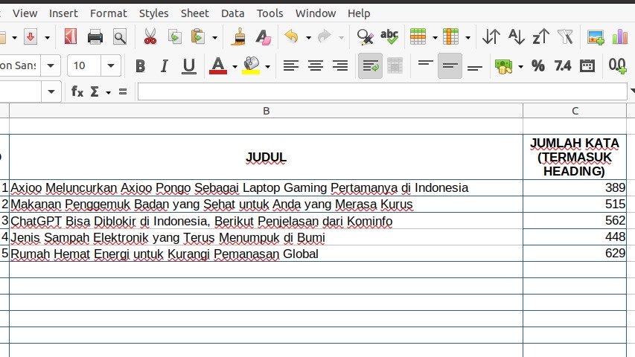Click the Redo arrow
Viewport: 635px width, 357px height.
click(x=325, y=37)
